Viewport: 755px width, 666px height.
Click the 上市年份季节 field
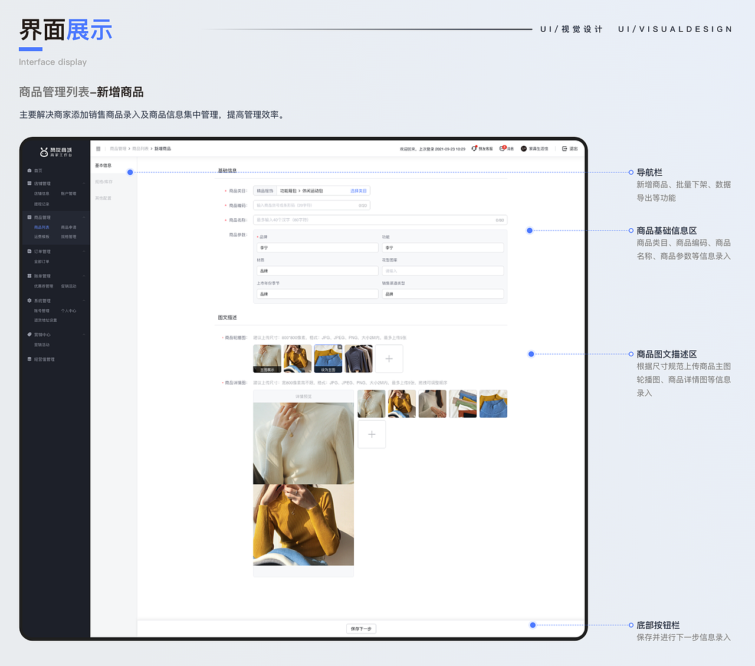pos(317,294)
